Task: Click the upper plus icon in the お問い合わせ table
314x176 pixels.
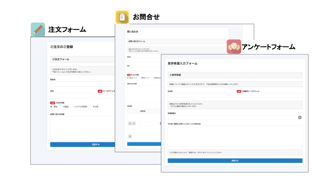Action: pos(130,124)
